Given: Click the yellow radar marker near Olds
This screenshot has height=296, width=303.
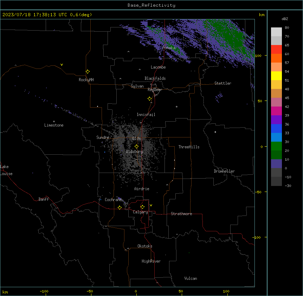Looking at the screenshot, I should point(136,146).
